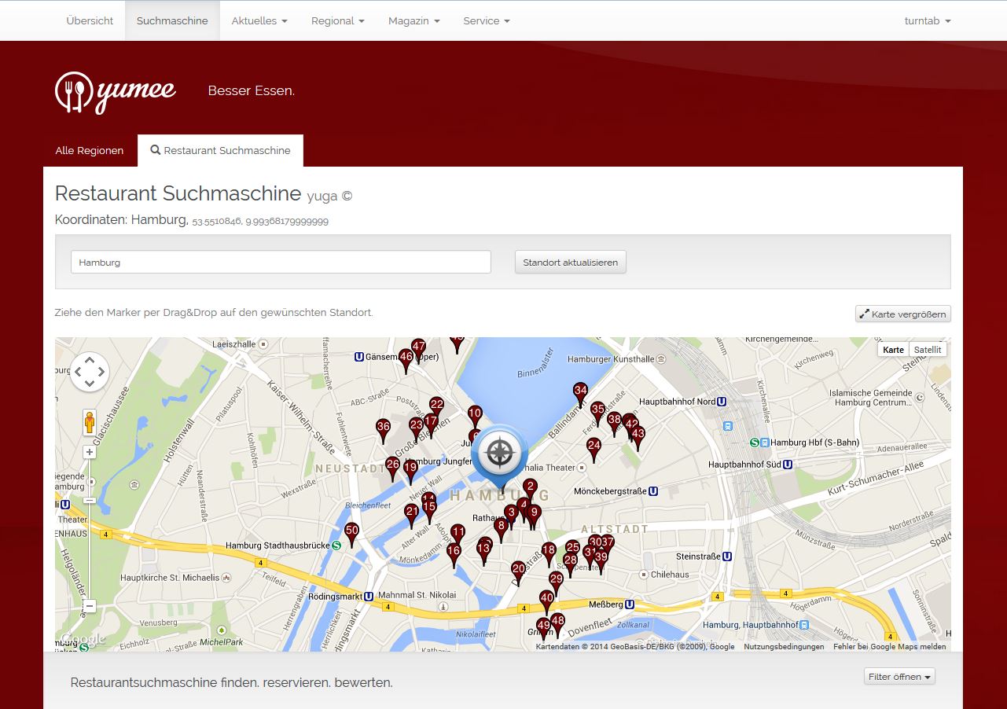Open the turntab user menu

(928, 20)
